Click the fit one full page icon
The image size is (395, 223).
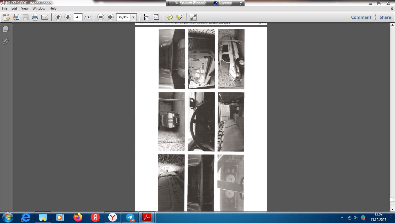pyautogui.click(x=156, y=17)
